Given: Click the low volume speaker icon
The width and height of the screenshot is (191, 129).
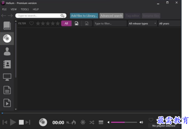Looking at the screenshot, I should [108, 122].
